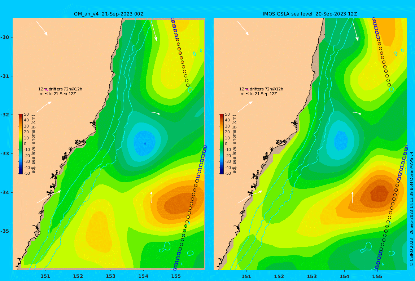Screen dimensions: 415x281
Task: Click the blue cold eddy core in OM_an_v4 map
Action: [144, 143]
